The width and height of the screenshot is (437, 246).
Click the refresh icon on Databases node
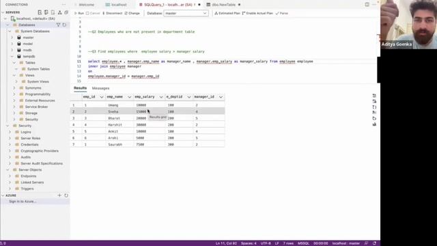click(64, 25)
